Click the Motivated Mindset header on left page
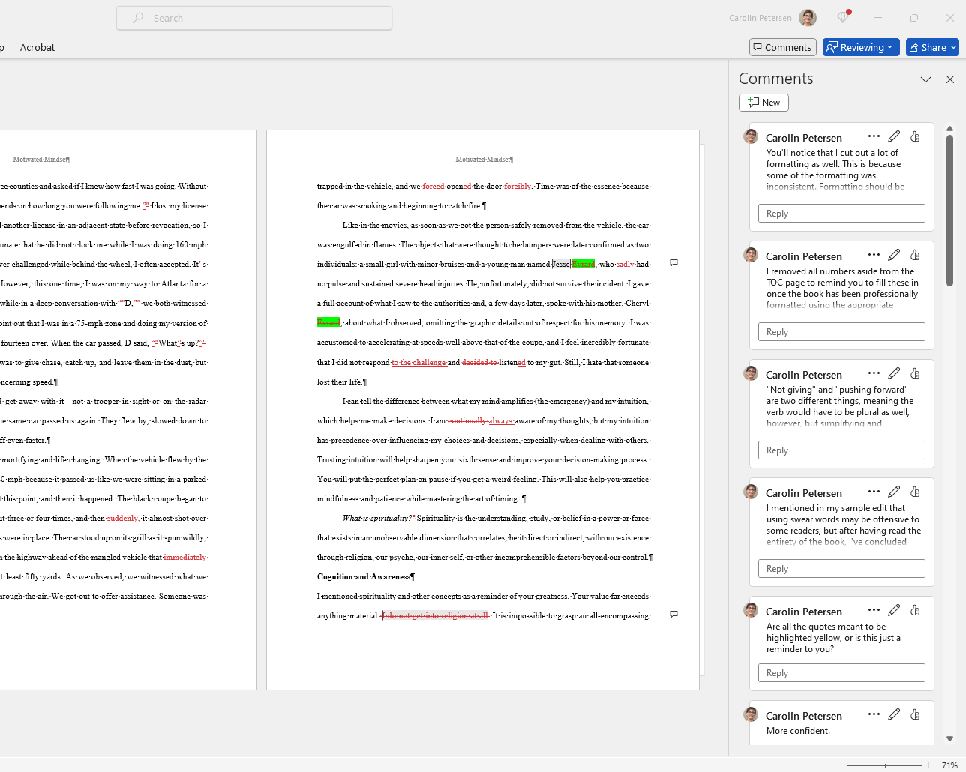Screen dimensions: 966x772 [41, 160]
